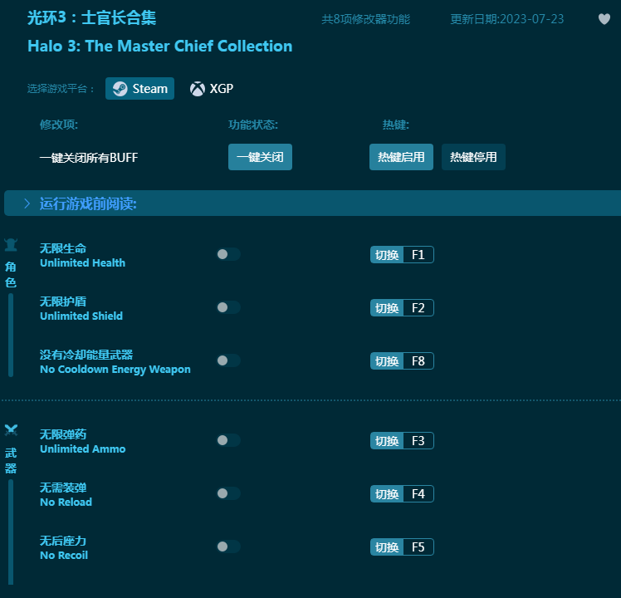Click the 共8项修改器功能 text

(x=365, y=19)
